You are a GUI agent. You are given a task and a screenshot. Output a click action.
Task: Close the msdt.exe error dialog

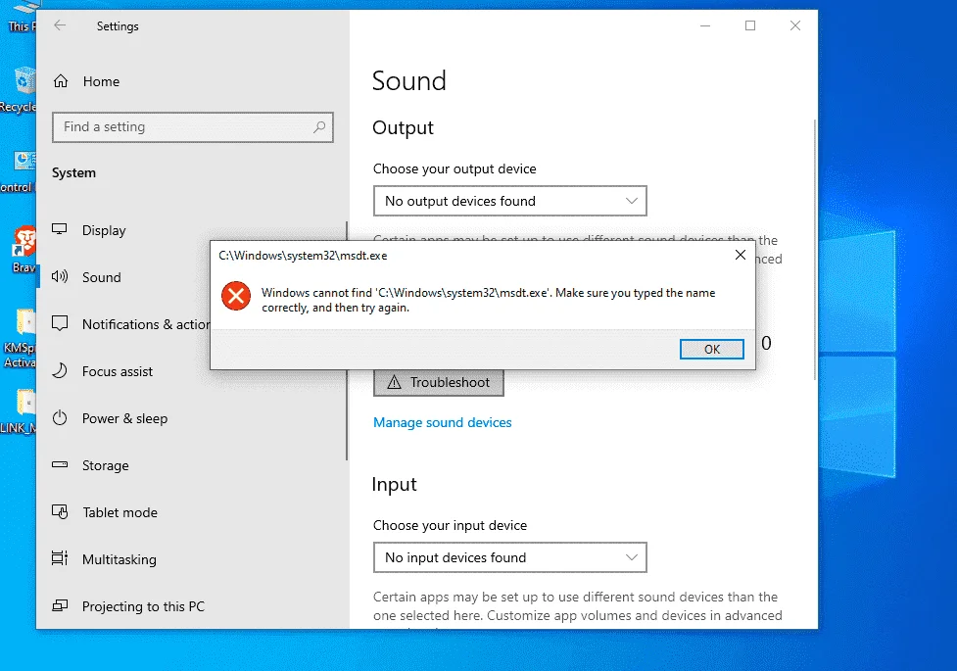(741, 255)
